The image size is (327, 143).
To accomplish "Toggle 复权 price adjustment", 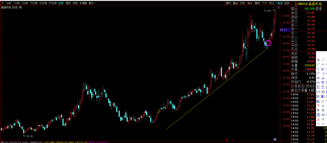I will (x=228, y=3).
